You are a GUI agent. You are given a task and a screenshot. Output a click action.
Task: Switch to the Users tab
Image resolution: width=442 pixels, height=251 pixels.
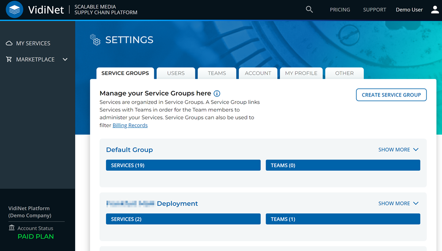click(175, 73)
